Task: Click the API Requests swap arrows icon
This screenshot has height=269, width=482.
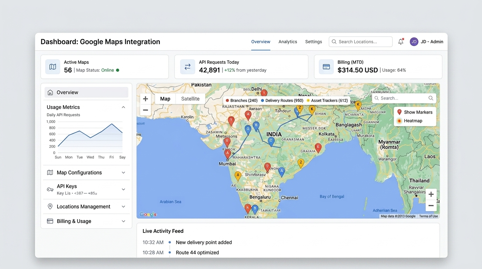Action: tap(187, 67)
